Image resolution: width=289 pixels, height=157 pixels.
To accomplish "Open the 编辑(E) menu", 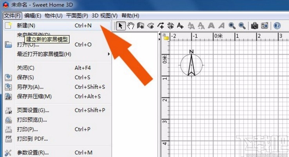I will 33,16.
